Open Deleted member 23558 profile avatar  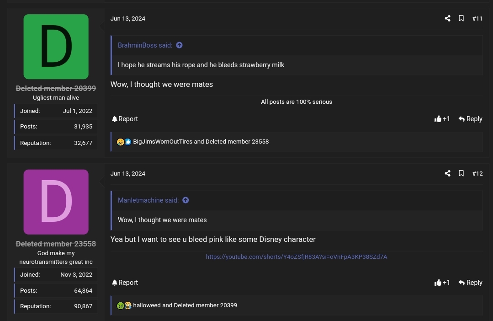click(x=56, y=202)
